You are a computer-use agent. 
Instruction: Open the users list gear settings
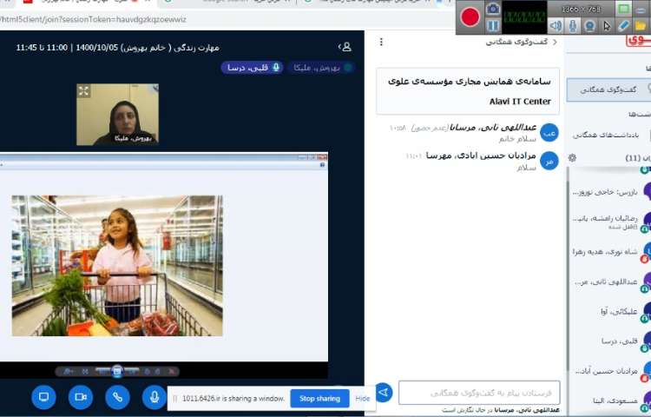tap(572, 157)
